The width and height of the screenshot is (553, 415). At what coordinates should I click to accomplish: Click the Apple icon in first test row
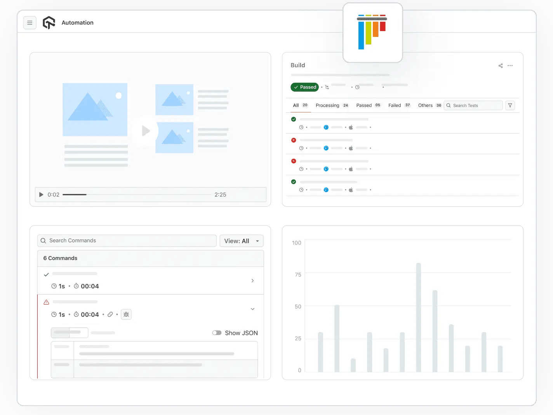(351, 127)
